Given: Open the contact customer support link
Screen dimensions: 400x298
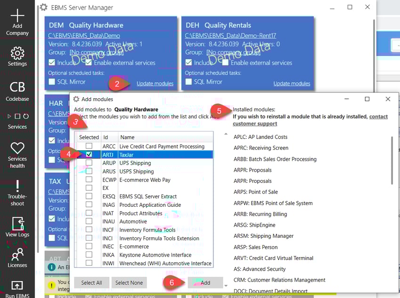Looking at the screenshot, I should pos(258,122).
